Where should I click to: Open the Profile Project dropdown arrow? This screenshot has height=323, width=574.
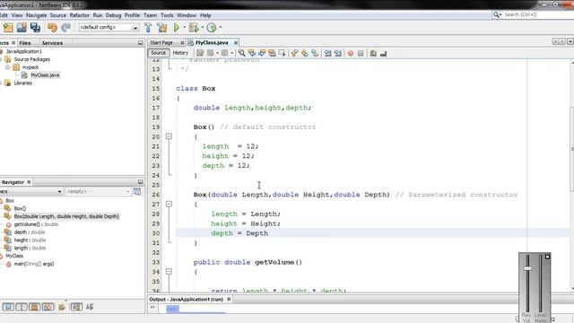pyautogui.click(x=220, y=28)
